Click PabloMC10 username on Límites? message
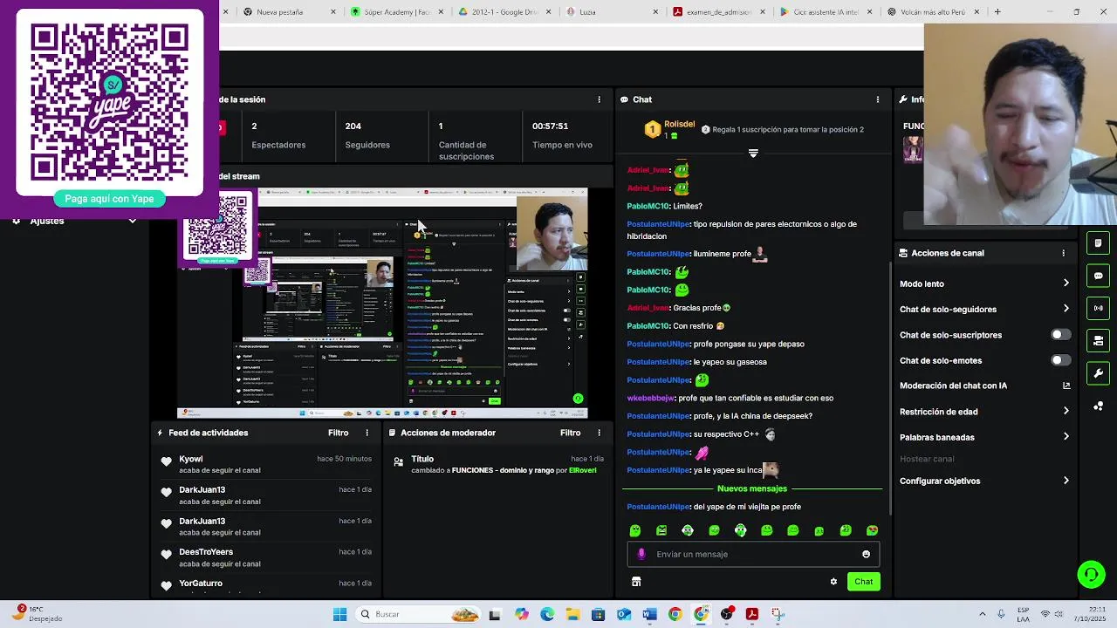 click(648, 206)
